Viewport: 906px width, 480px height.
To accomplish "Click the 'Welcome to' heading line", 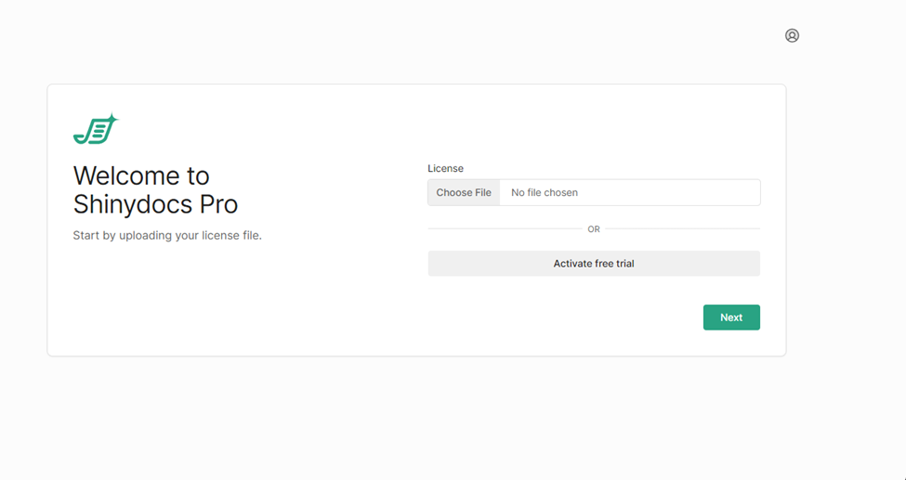I will 141,175.
